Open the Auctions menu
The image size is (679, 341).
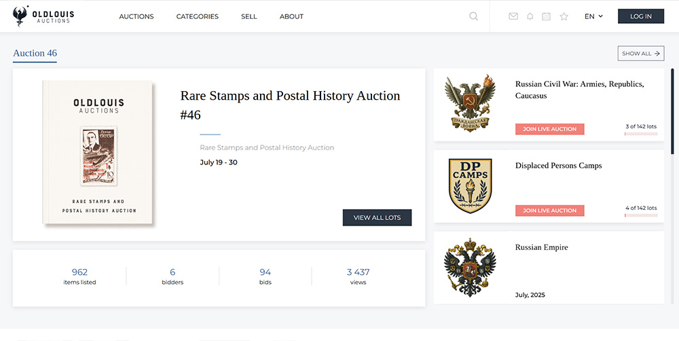tap(136, 16)
